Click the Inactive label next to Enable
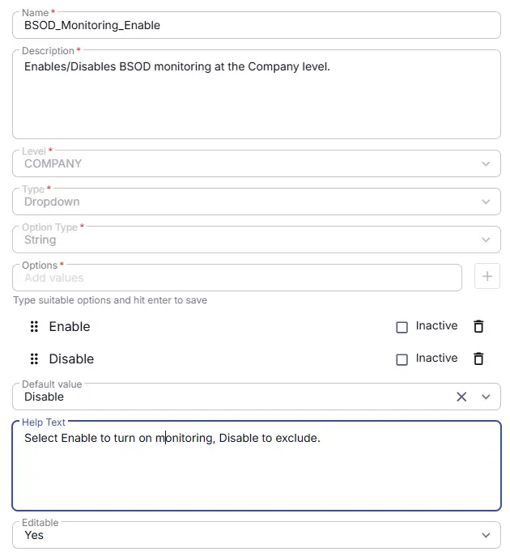 pos(436,325)
